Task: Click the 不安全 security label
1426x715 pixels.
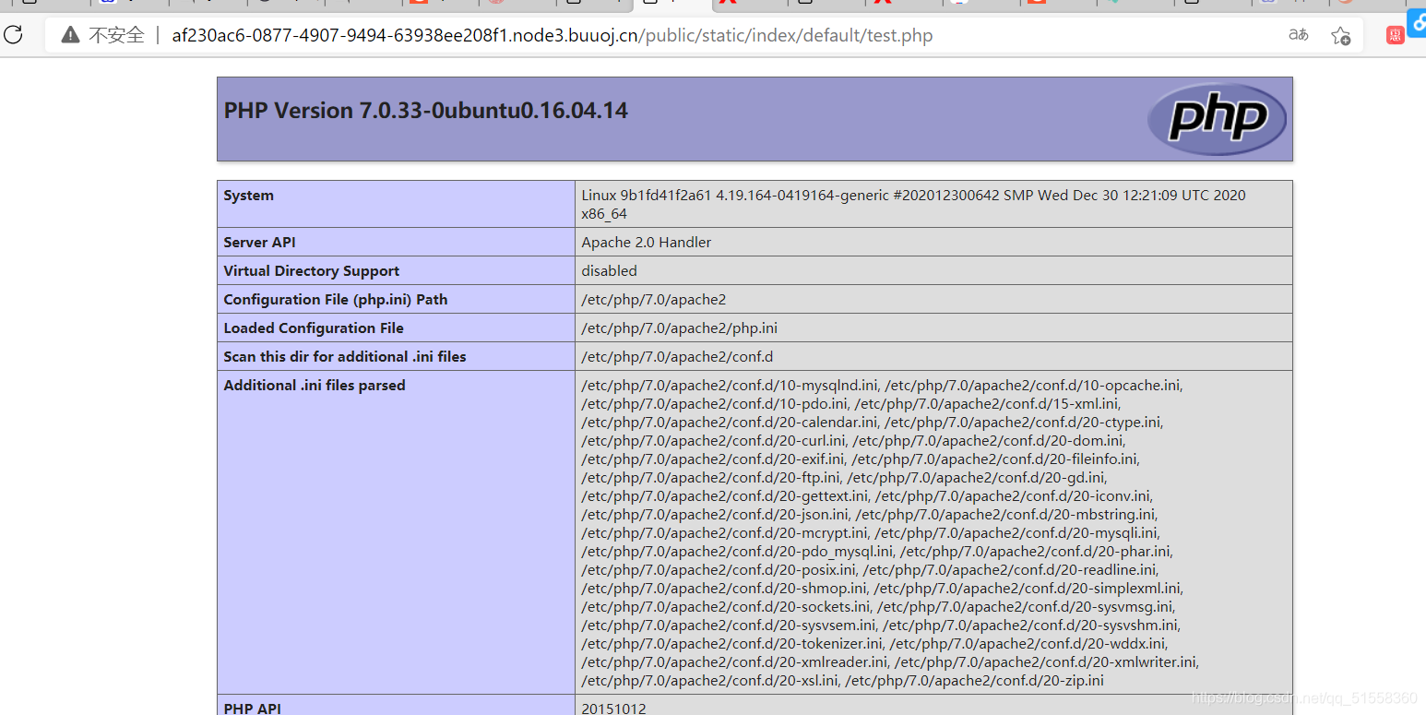Action: click(x=116, y=35)
